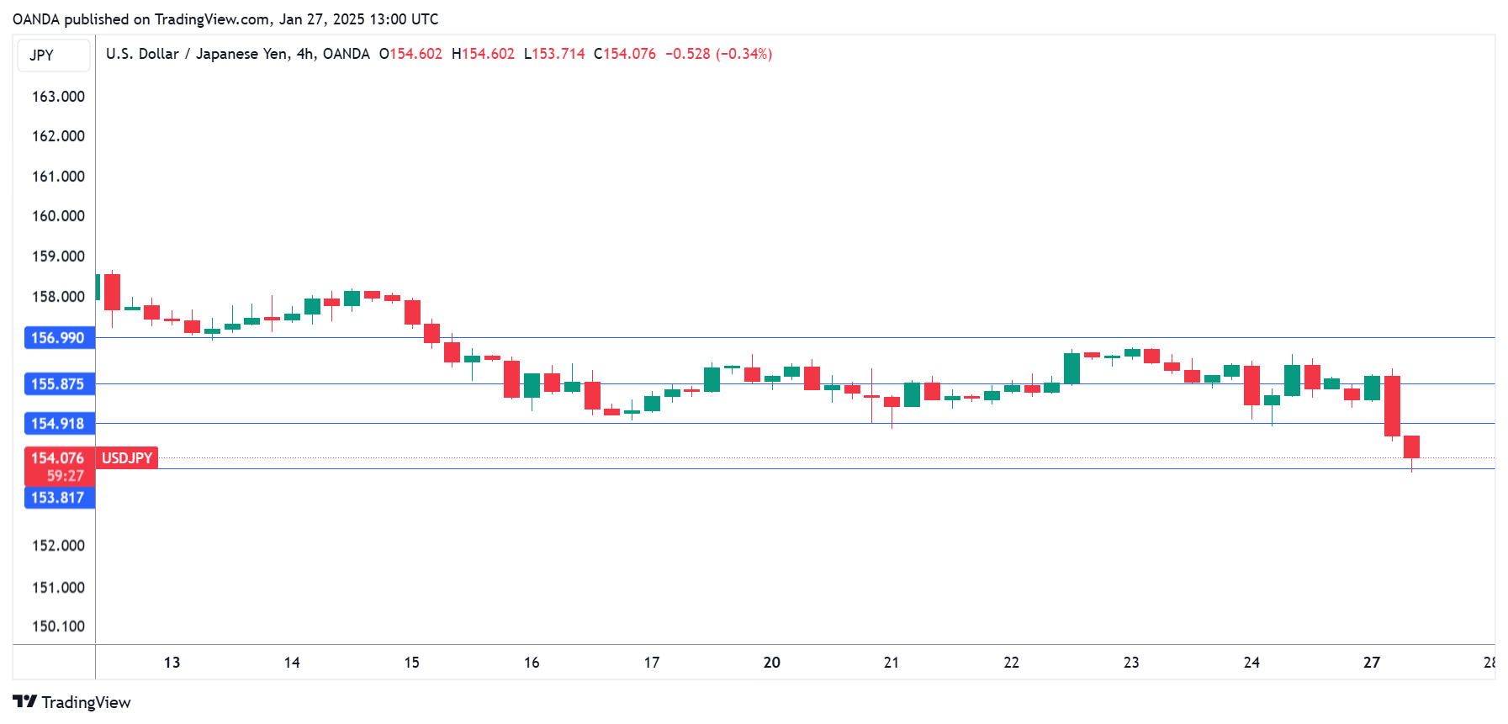Click the TradingView wordmark text

tap(86, 702)
